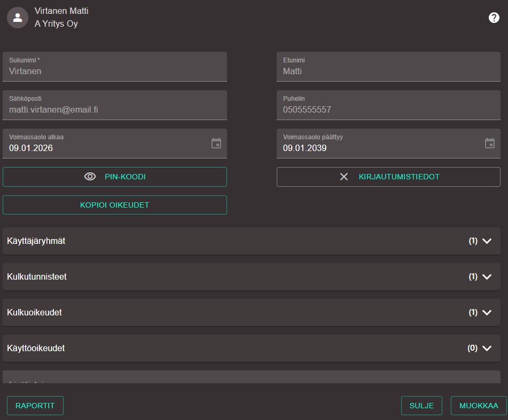Expand the Kulkuoikeudet section chevron
The height and width of the screenshot is (420, 508).
pyautogui.click(x=487, y=312)
